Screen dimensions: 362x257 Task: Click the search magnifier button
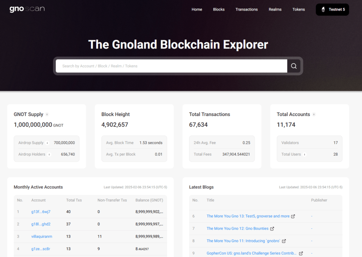click(294, 66)
